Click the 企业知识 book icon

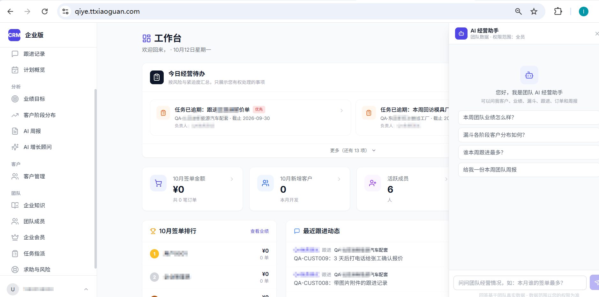click(x=15, y=205)
